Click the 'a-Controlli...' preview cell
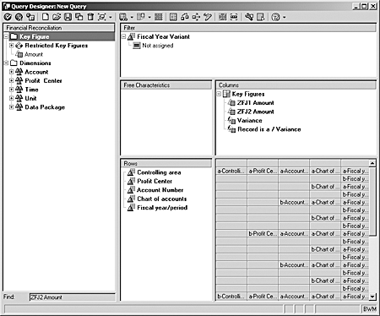This screenshot has width=380, height=316. (x=231, y=171)
